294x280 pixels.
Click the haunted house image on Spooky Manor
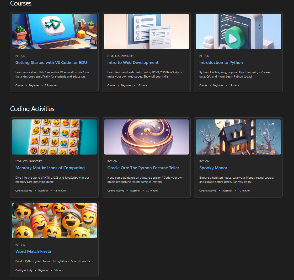[238, 137]
